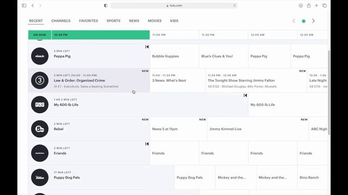Open a new tab with plus icon

316,5
